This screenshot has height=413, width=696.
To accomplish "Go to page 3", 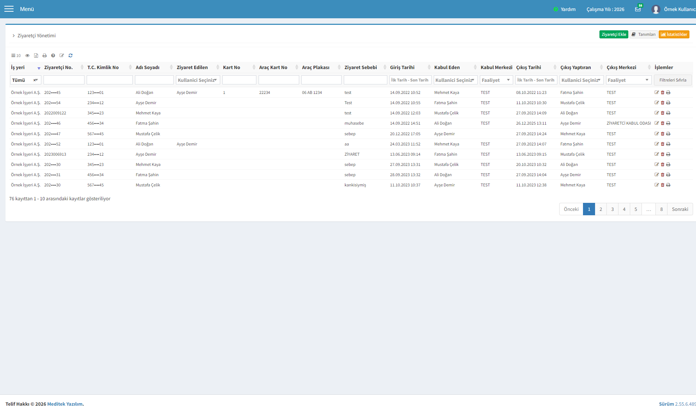I will click(x=612, y=209).
